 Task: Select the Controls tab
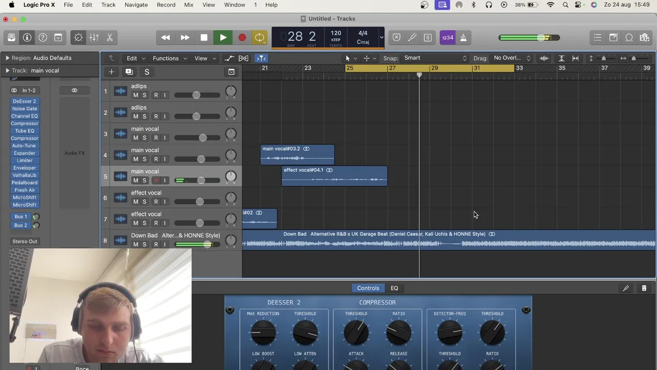(x=368, y=288)
